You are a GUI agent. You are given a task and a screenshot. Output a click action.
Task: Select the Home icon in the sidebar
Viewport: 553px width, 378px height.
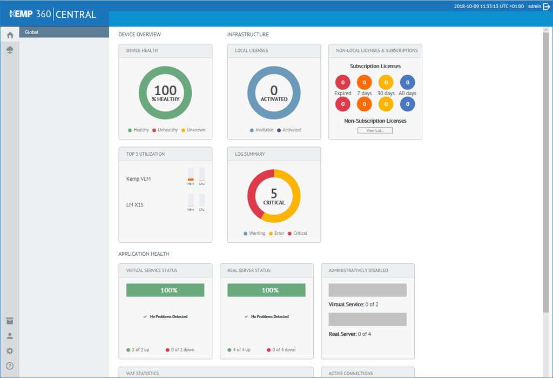(9, 35)
